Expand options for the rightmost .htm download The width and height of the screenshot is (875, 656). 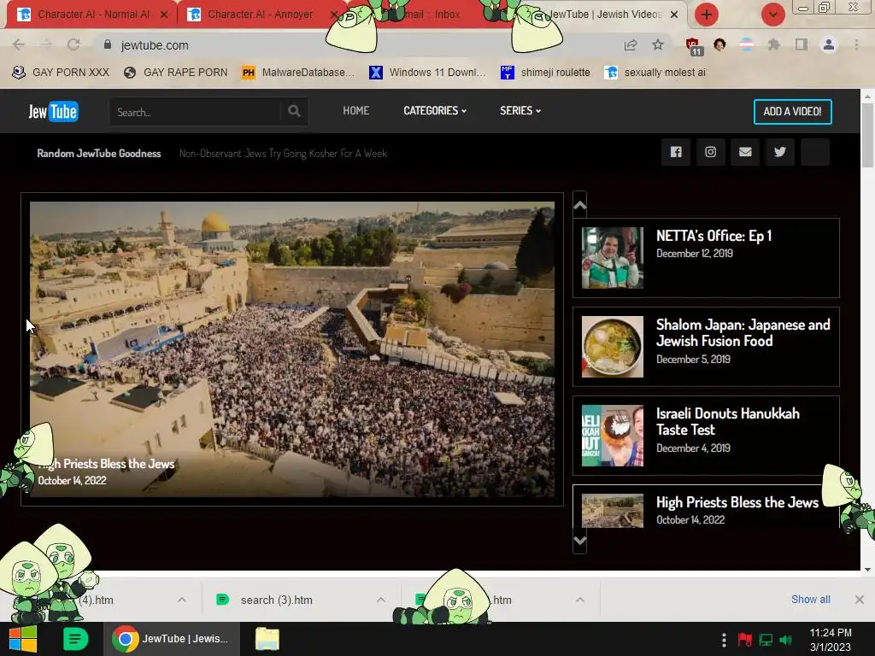click(x=580, y=600)
